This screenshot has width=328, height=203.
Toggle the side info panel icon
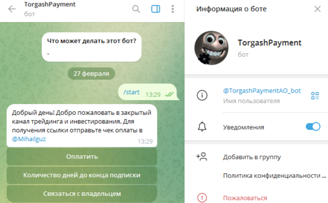pyautogui.click(x=155, y=9)
